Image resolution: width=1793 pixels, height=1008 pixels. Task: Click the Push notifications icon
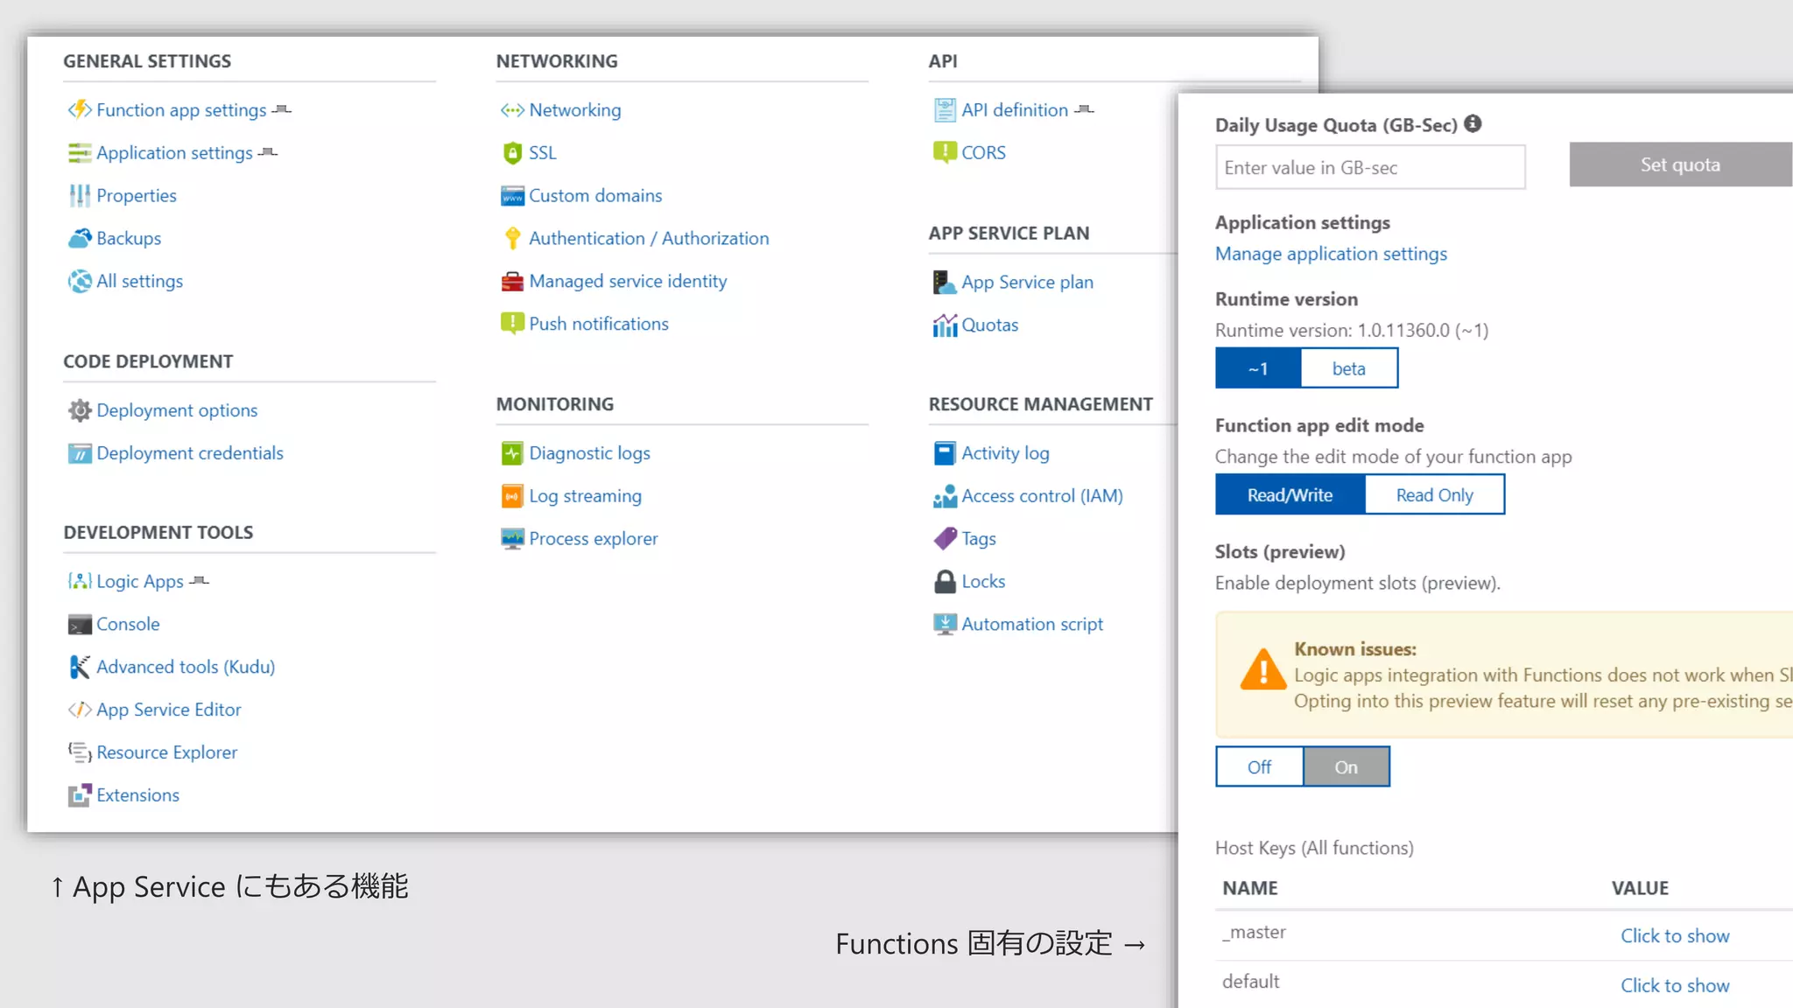click(512, 324)
